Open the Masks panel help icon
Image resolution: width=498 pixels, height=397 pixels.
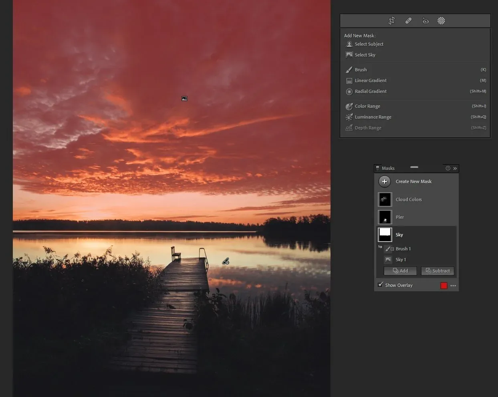448,168
